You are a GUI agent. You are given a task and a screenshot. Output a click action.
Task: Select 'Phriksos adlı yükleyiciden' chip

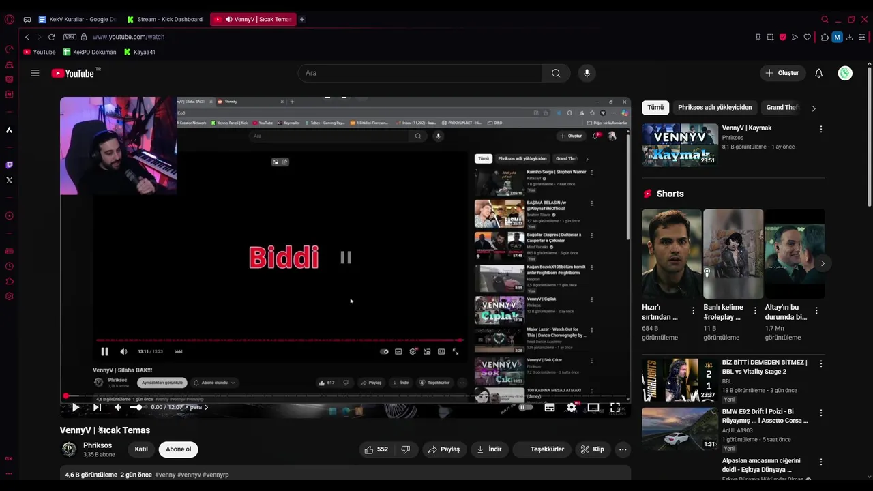click(715, 108)
